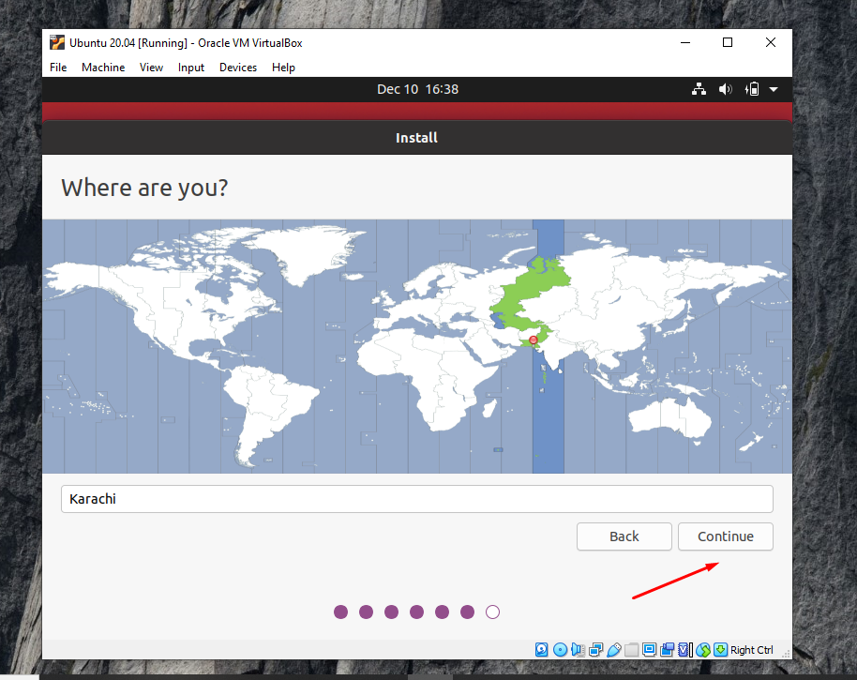Click the hard disk activity status icon
857x680 pixels.
tap(542, 649)
